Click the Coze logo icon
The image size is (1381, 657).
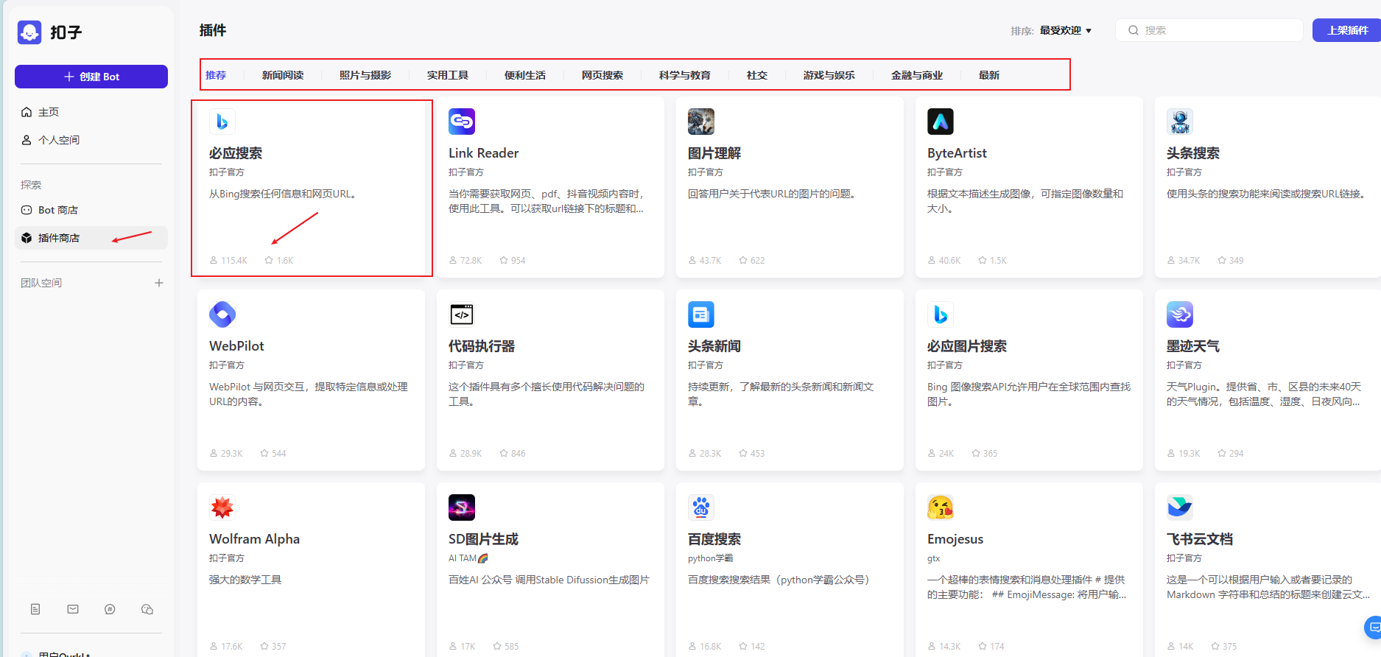pos(29,32)
